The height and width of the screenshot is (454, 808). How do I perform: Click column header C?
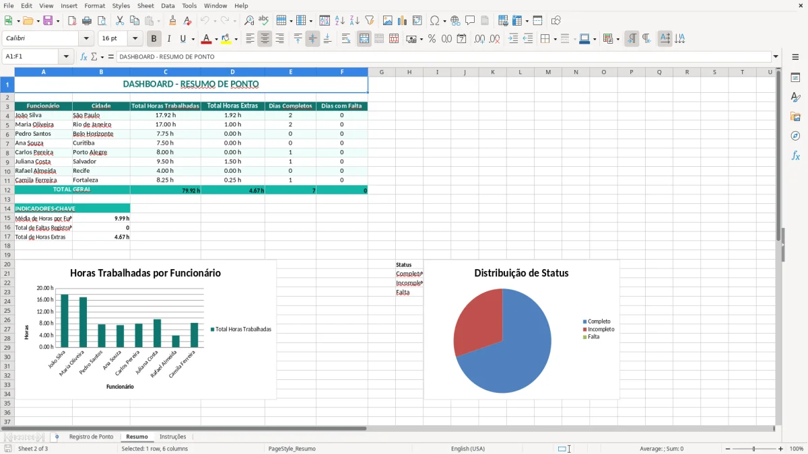pyautogui.click(x=166, y=72)
